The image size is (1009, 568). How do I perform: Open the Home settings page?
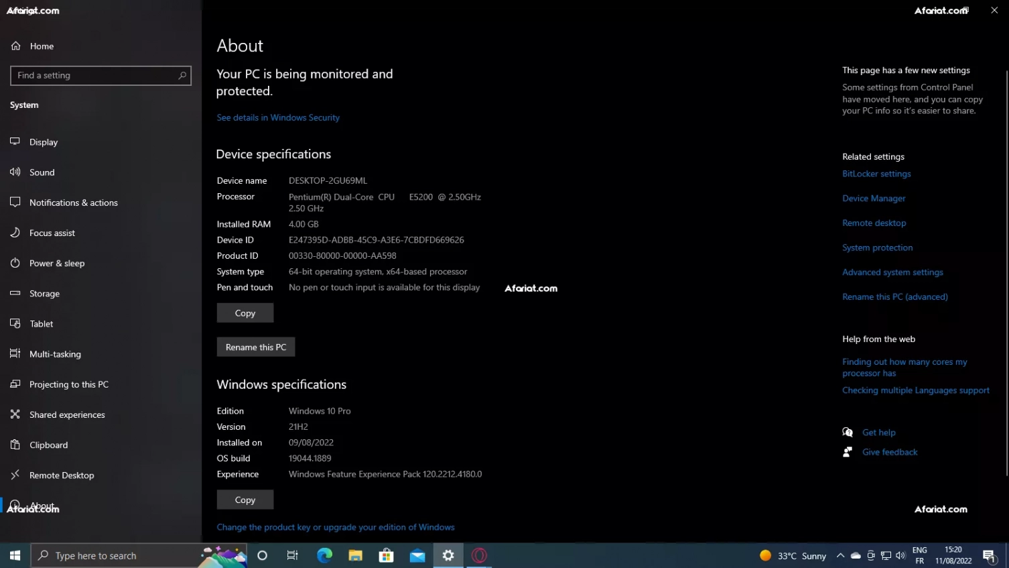pos(32,46)
